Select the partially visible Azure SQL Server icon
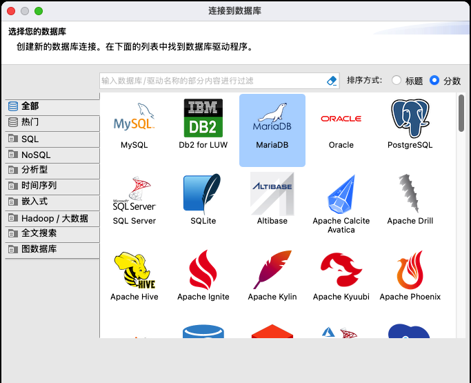 coord(340,333)
